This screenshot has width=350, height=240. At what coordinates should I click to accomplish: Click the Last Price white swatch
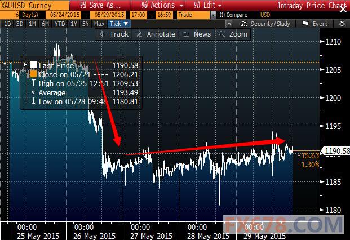[33, 65]
